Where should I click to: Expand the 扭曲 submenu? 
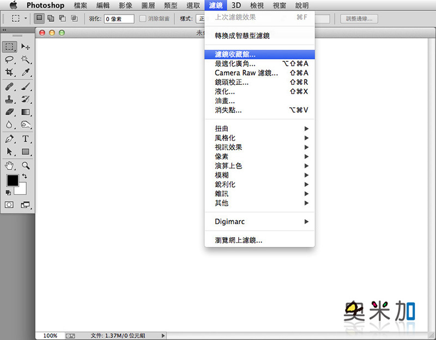(260, 128)
